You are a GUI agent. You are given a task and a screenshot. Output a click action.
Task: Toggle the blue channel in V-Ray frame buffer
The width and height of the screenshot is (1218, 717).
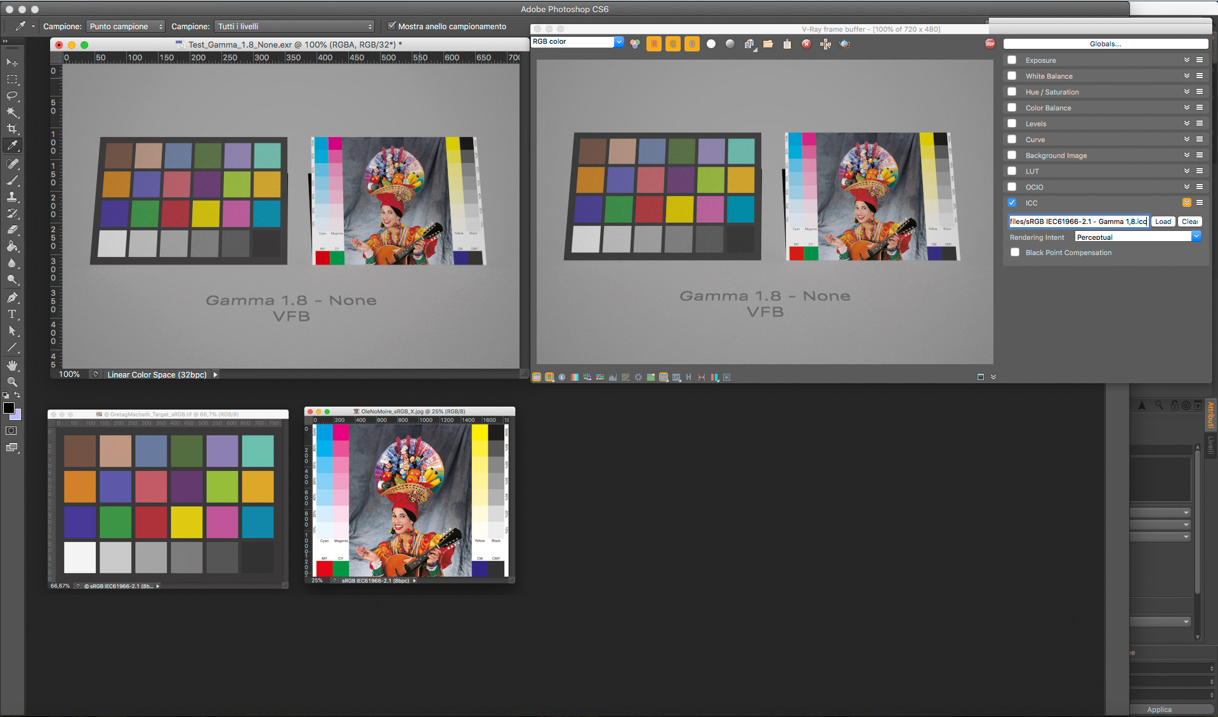click(x=692, y=44)
